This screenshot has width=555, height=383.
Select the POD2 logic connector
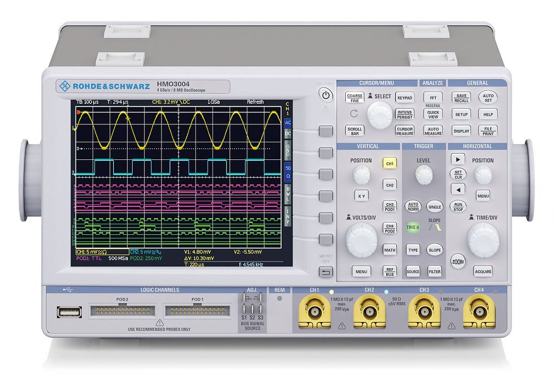coord(123,311)
